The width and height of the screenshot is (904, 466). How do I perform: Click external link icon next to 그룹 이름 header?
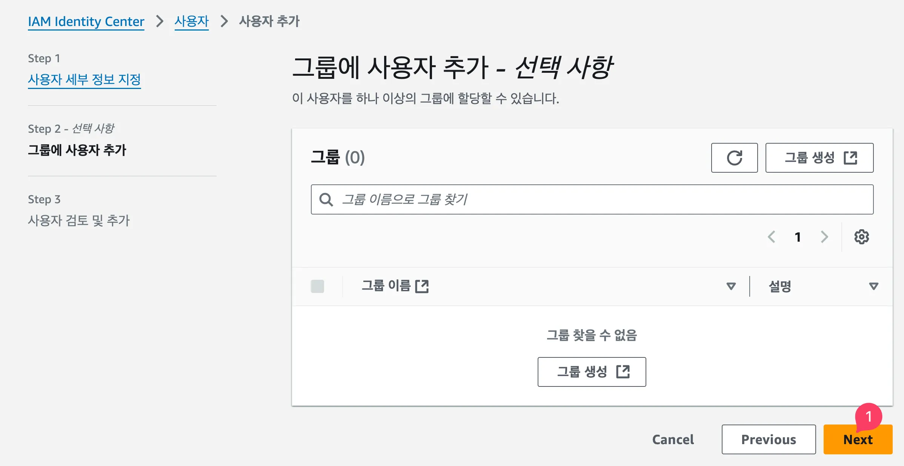422,287
